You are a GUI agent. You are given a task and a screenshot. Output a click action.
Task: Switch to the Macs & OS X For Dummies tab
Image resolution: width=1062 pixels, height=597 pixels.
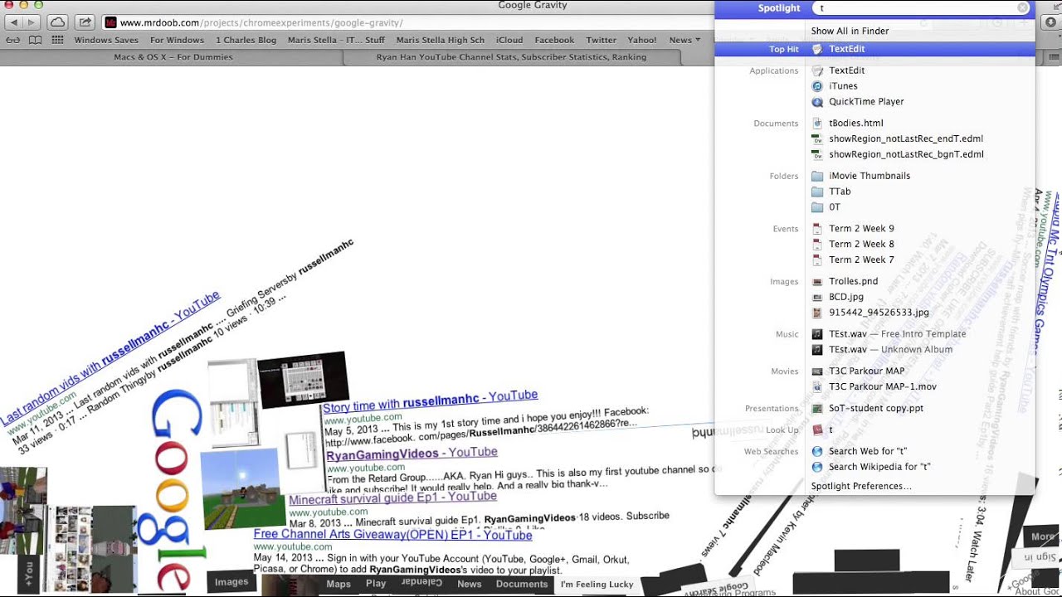[x=173, y=57]
